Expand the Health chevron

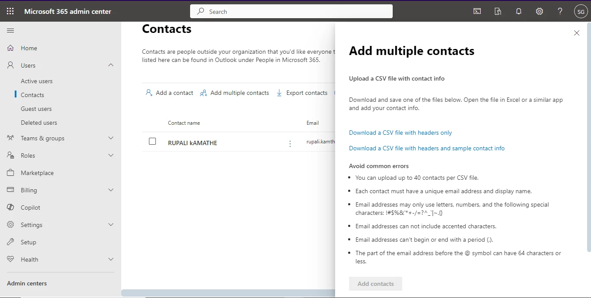pos(111,259)
